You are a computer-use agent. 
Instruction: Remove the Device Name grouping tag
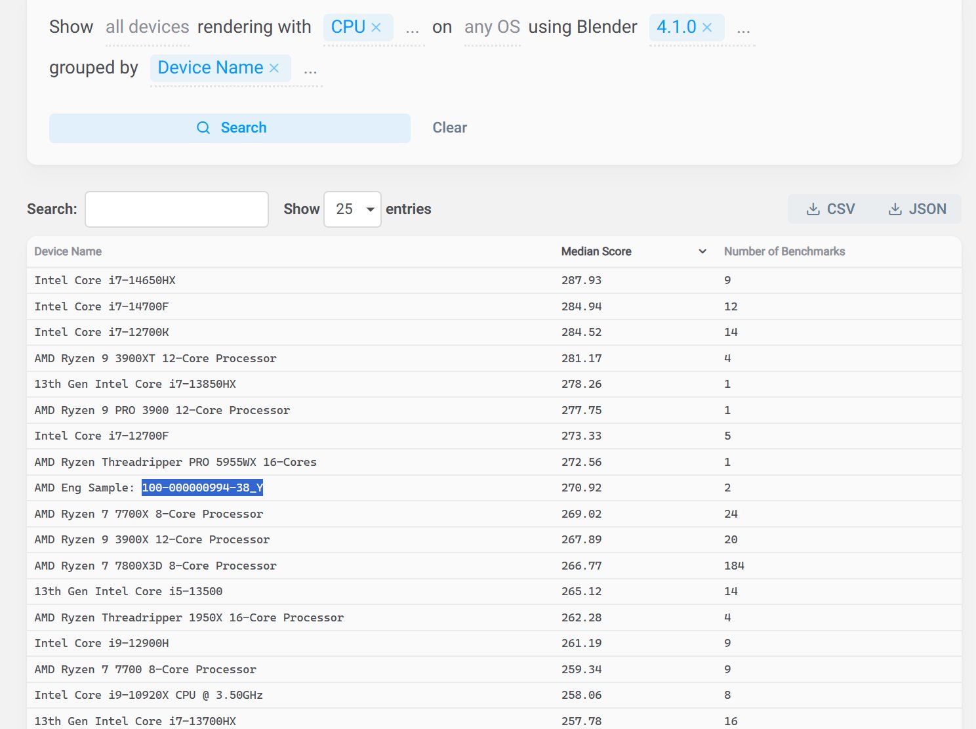[274, 68]
